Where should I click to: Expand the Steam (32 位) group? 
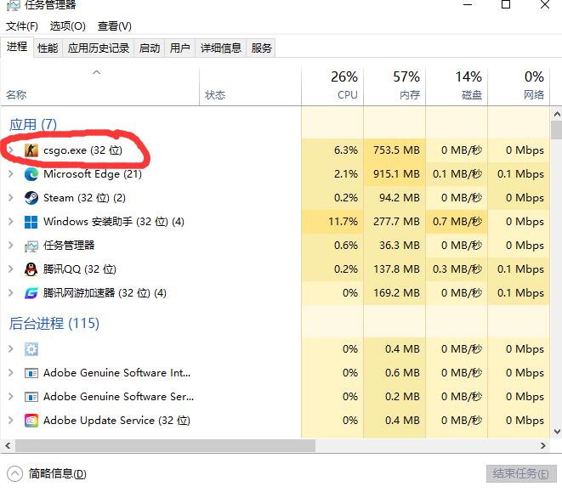pos(11,198)
